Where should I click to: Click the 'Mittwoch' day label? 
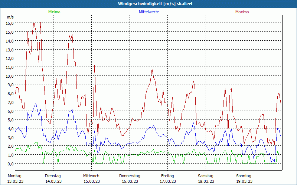coord(91,176)
